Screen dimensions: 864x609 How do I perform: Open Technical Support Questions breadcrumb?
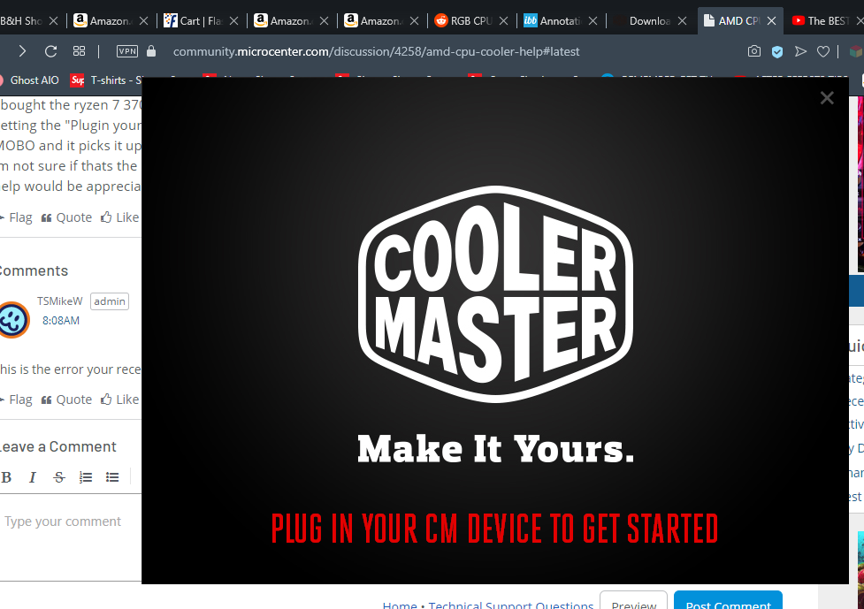point(511,605)
